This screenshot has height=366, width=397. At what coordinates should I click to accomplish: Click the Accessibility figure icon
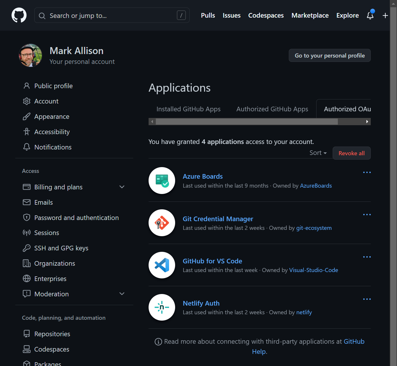point(27,132)
